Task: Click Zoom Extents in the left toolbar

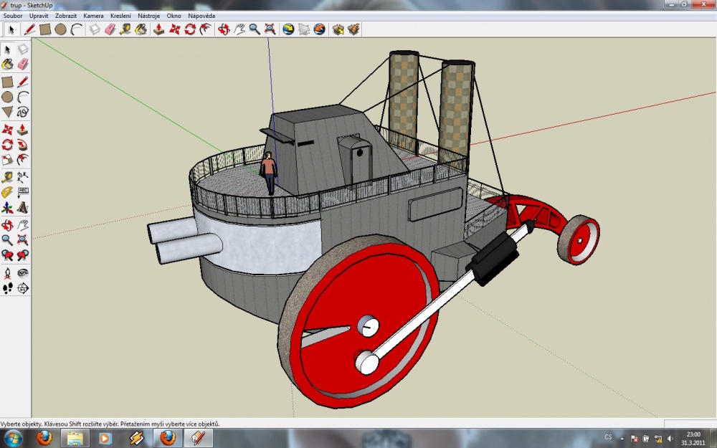Action: point(22,239)
